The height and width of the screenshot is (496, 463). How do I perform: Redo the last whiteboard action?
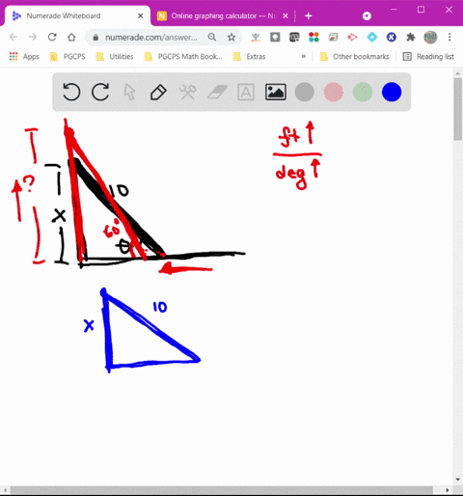click(100, 92)
